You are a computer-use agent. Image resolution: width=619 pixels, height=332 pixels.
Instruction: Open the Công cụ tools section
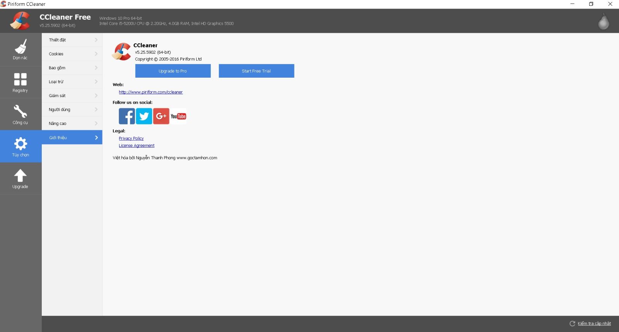(21, 114)
